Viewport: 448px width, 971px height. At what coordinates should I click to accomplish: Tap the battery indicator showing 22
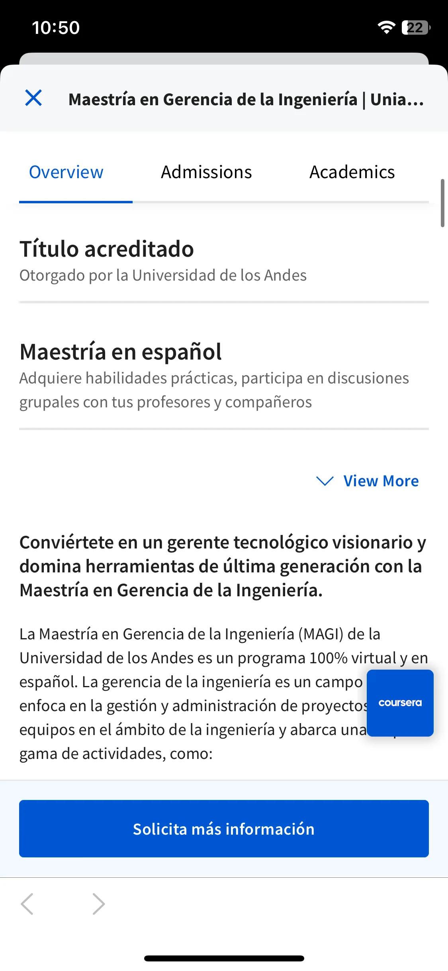point(416,28)
